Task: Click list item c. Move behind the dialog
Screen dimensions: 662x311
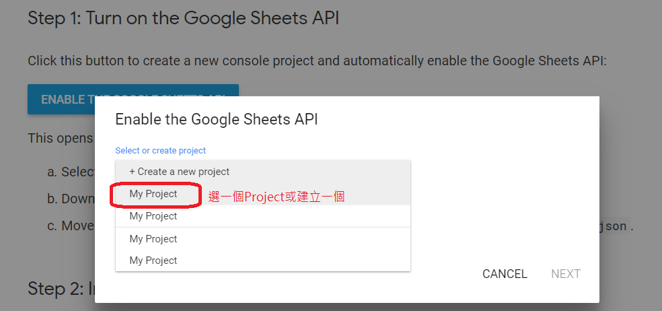Action: click(71, 226)
